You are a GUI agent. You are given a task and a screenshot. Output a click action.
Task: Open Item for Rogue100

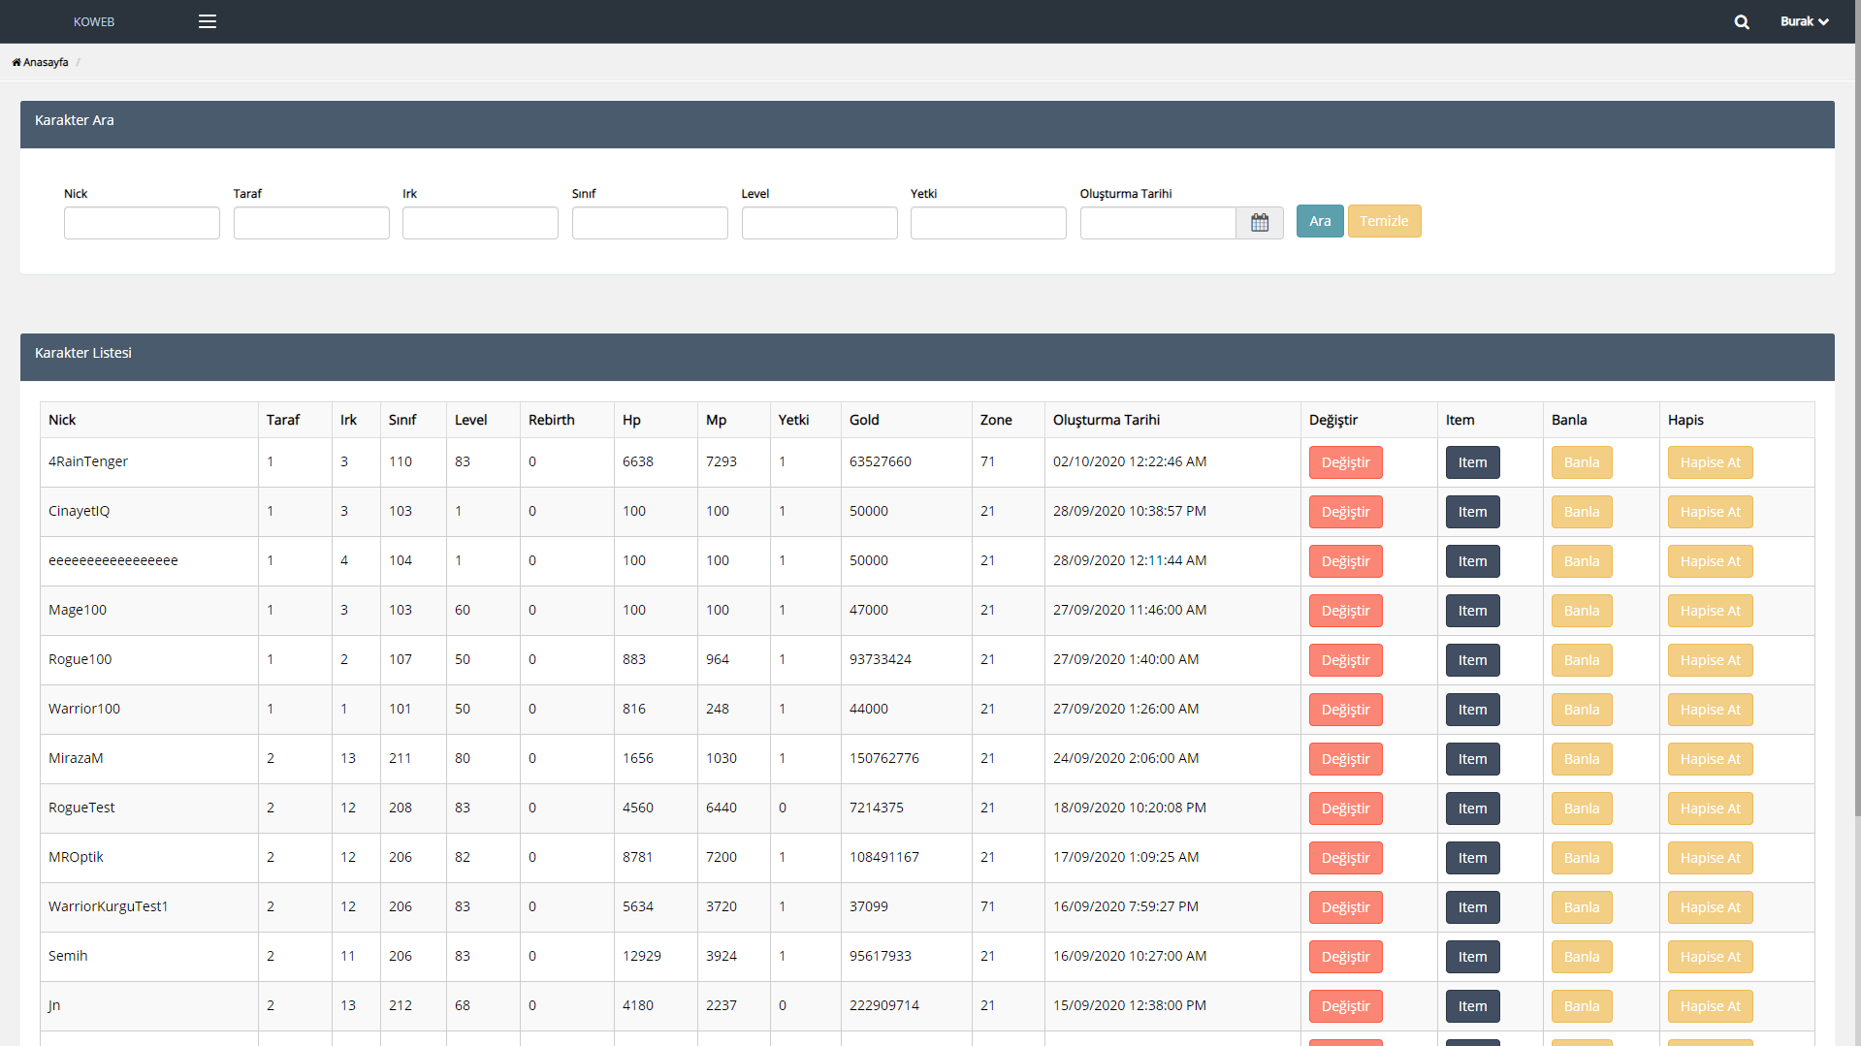tap(1472, 660)
